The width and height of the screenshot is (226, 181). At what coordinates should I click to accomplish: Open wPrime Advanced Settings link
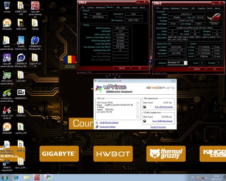[x=107, y=127]
